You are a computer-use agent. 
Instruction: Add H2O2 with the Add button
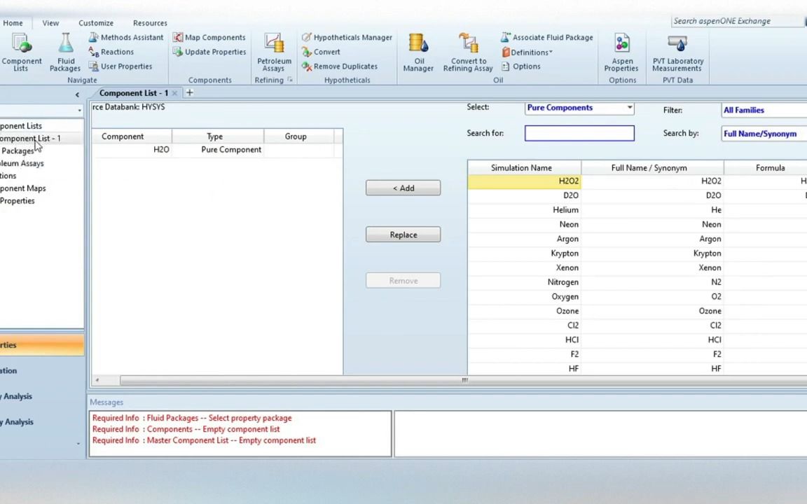click(403, 188)
